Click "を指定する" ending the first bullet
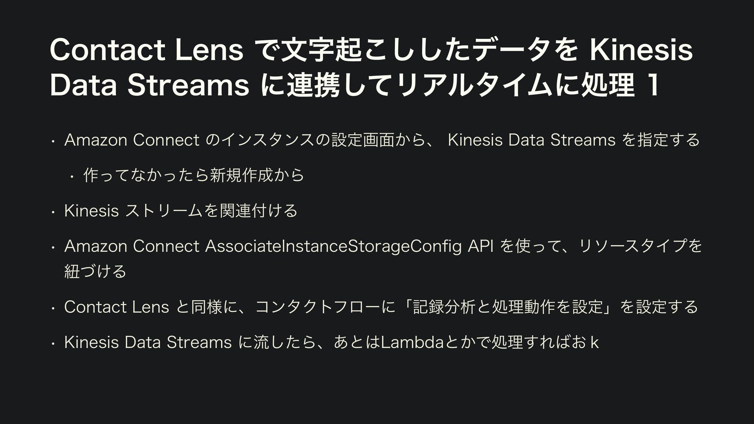The image size is (754, 424). [661, 140]
